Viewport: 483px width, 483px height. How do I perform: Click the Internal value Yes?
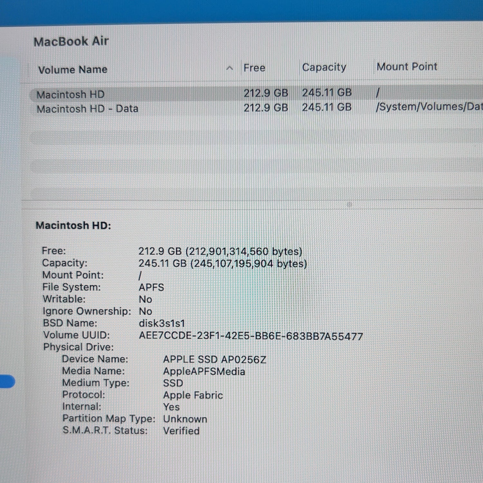coord(171,407)
